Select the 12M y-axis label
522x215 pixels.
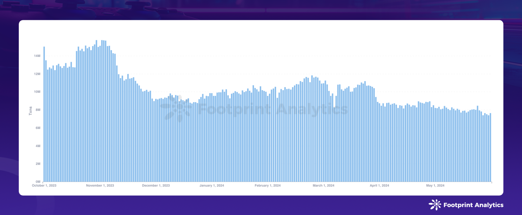pyautogui.click(x=37, y=74)
